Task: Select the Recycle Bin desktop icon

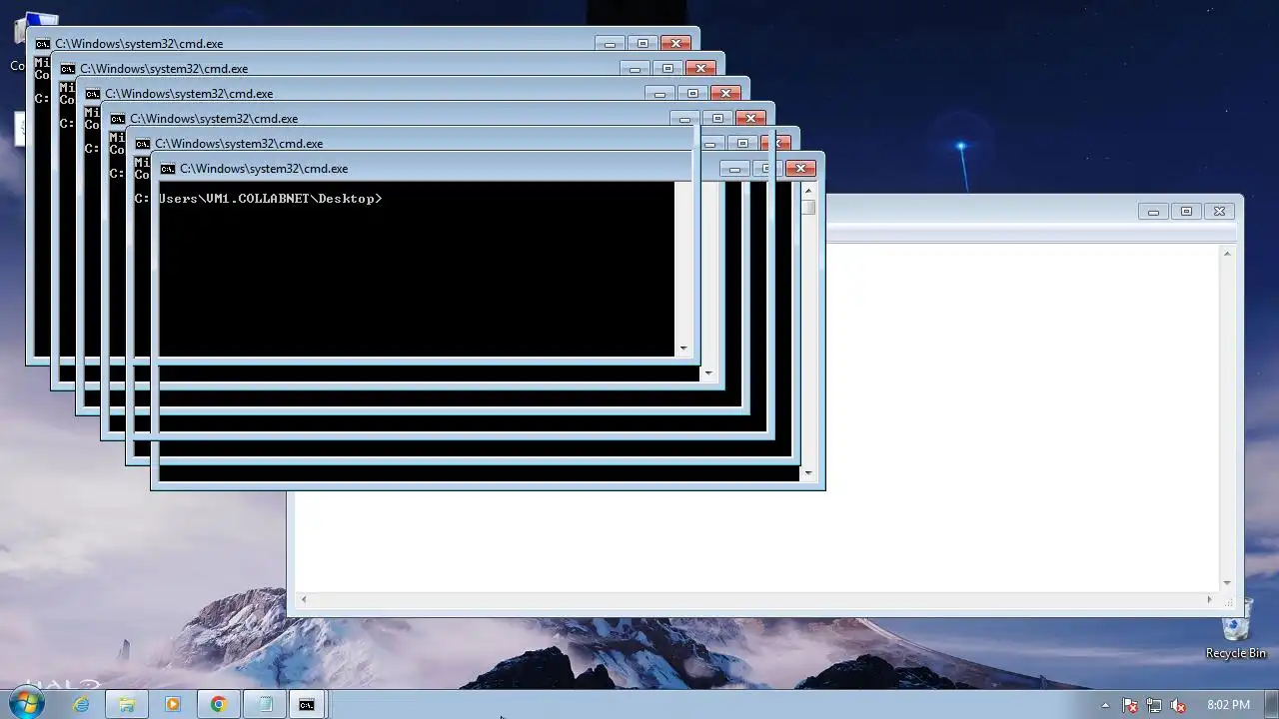Action: click(x=1236, y=631)
